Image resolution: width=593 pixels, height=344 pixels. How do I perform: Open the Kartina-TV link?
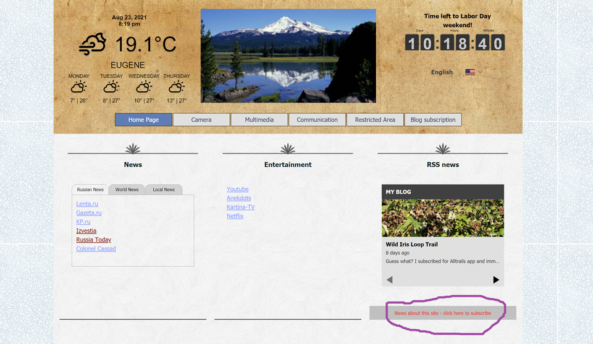240,207
